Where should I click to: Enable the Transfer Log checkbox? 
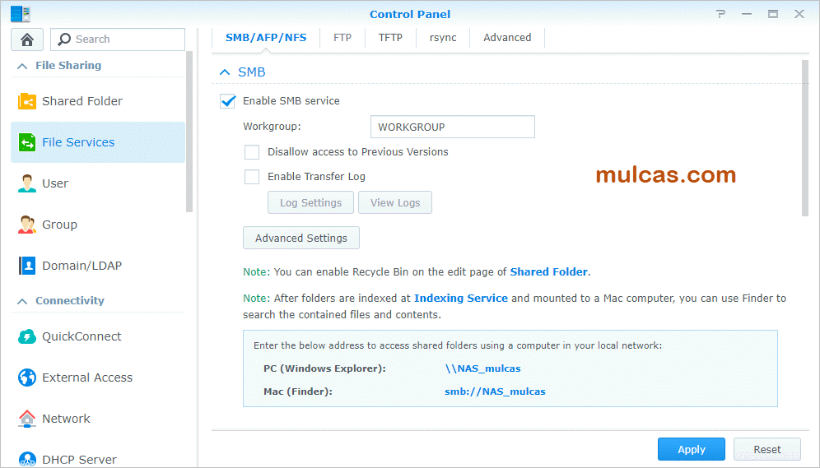coord(252,177)
